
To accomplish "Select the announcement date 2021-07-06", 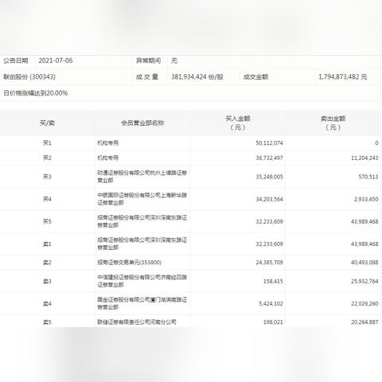I will point(56,60).
